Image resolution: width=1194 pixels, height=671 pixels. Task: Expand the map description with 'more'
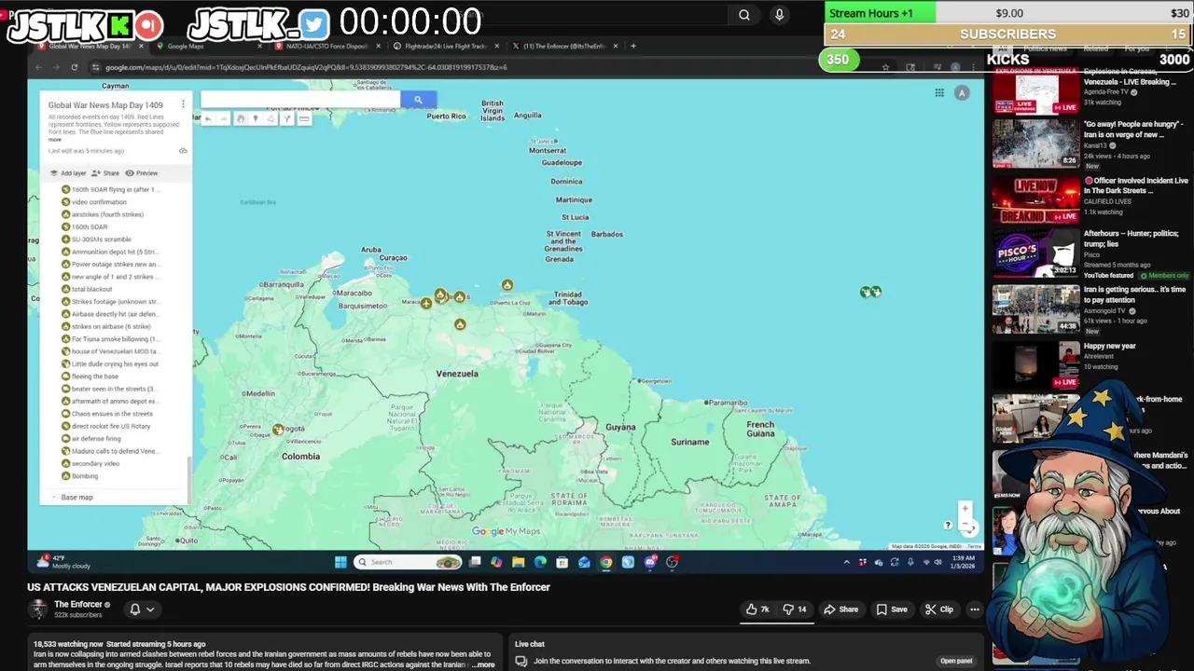(x=55, y=140)
